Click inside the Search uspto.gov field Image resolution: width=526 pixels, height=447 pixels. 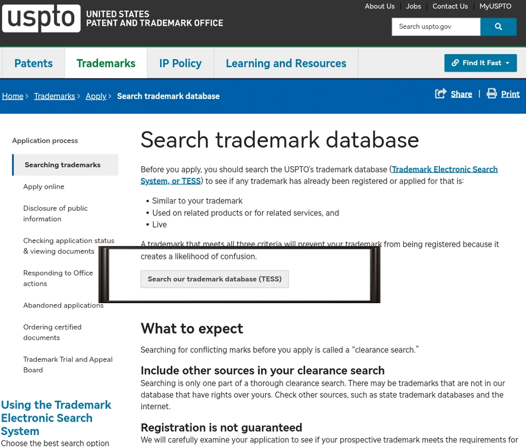click(x=435, y=27)
